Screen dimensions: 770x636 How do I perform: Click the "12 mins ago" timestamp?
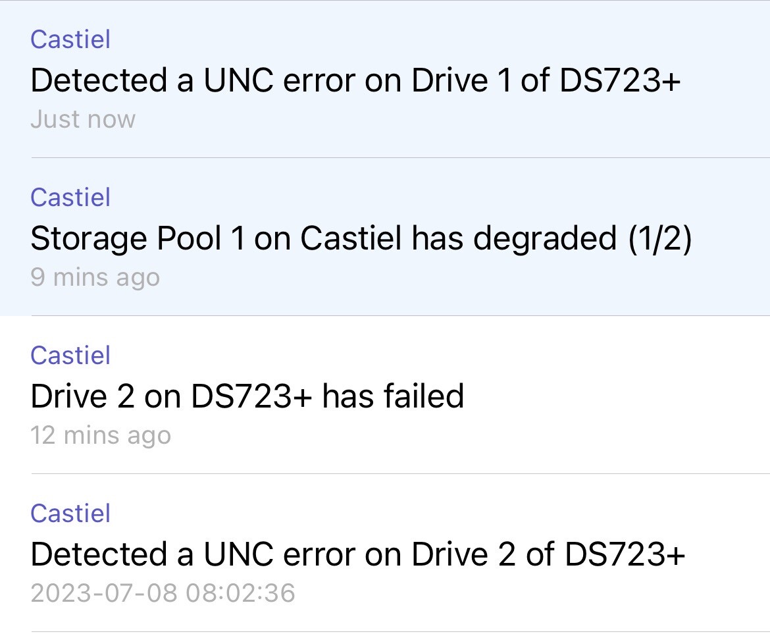[101, 436]
